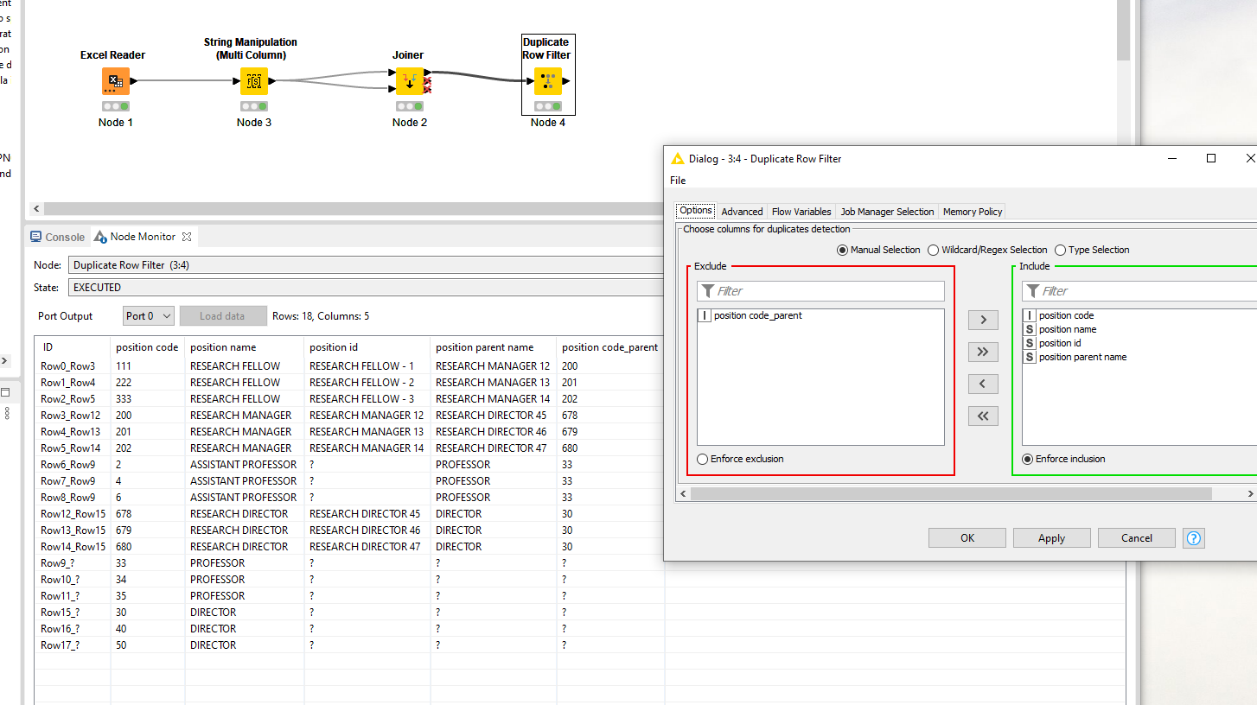Select Enforce exclusion radio button
The image size is (1257, 705).
click(x=702, y=459)
